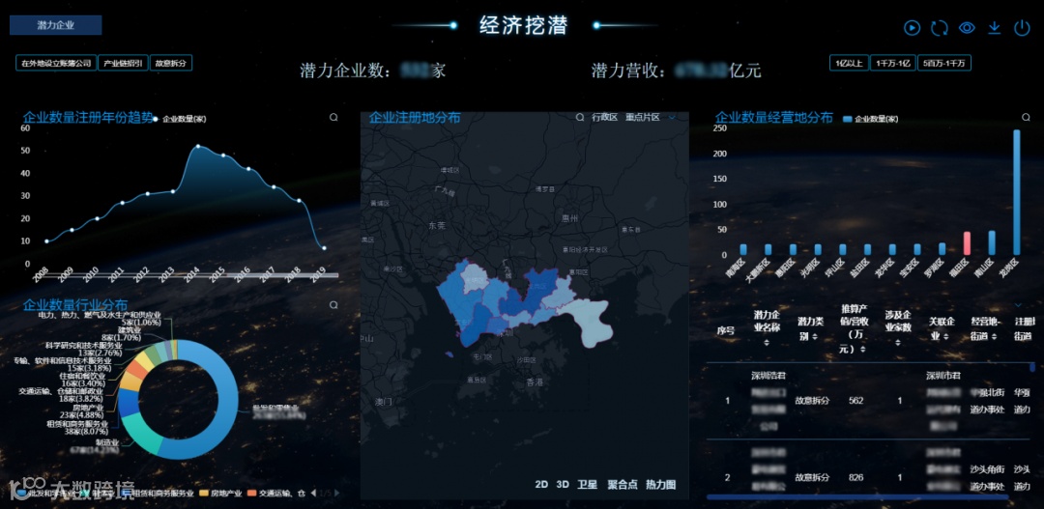Click the 2014 peak data point
Image resolution: width=1044 pixels, height=509 pixels.
(x=198, y=146)
